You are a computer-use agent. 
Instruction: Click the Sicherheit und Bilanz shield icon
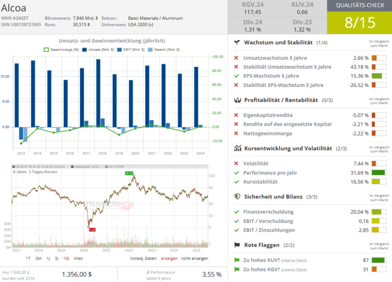click(237, 197)
